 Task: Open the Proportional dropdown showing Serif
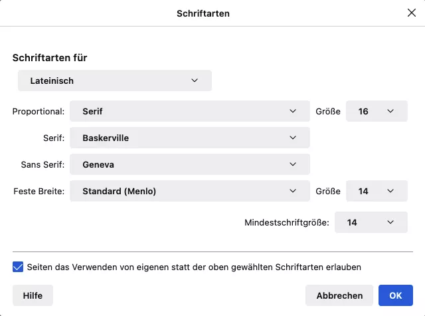(189, 111)
